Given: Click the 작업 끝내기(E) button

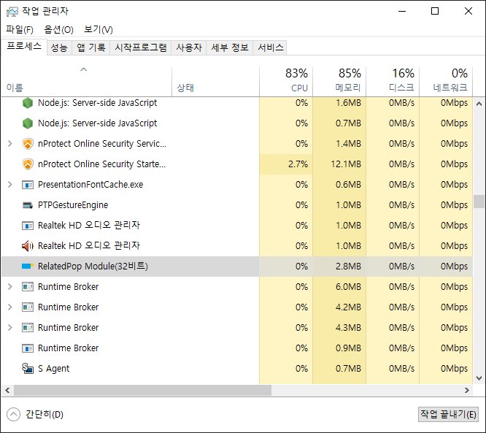Looking at the screenshot, I should click(x=448, y=415).
